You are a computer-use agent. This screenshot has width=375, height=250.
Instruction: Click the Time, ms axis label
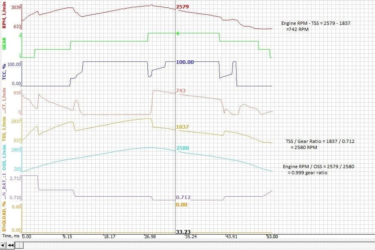tap(11, 236)
